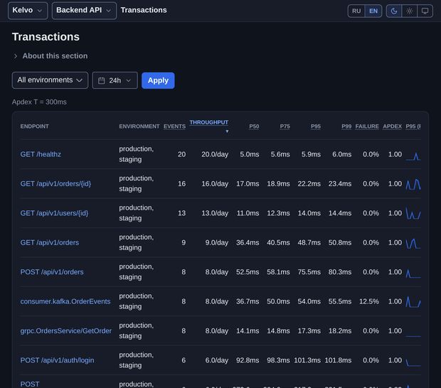Sort by P75 column header
The width and height of the screenshot is (441, 388).
pyautogui.click(x=285, y=126)
